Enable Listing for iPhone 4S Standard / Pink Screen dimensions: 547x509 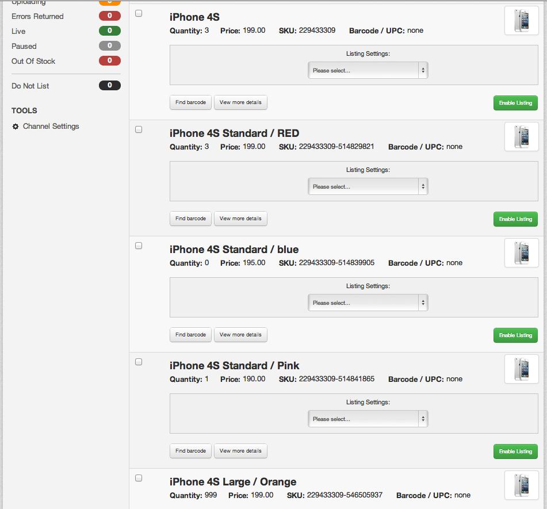[x=515, y=451]
